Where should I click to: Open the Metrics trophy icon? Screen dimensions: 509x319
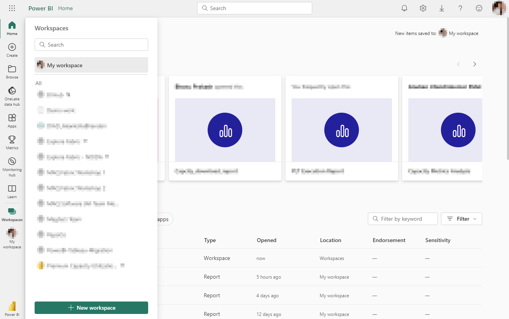point(12,139)
